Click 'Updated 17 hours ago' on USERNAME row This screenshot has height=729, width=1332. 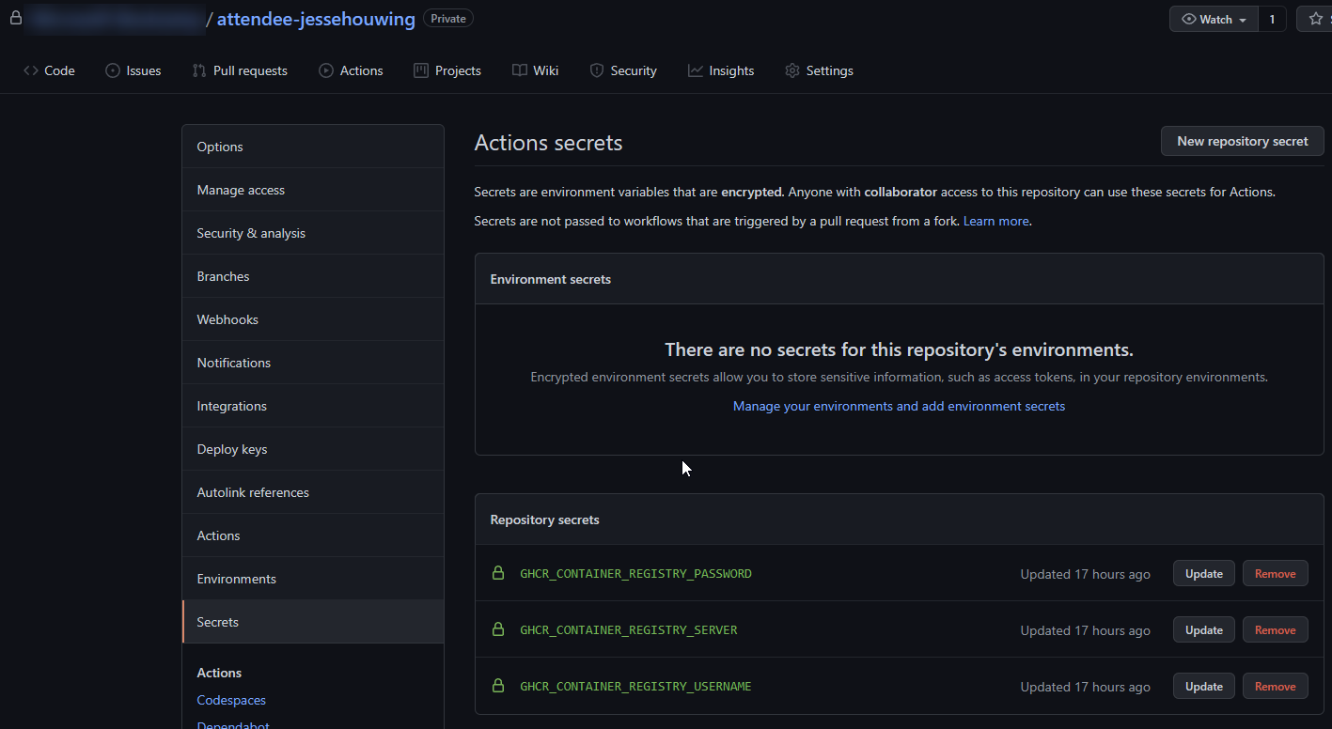(1086, 687)
